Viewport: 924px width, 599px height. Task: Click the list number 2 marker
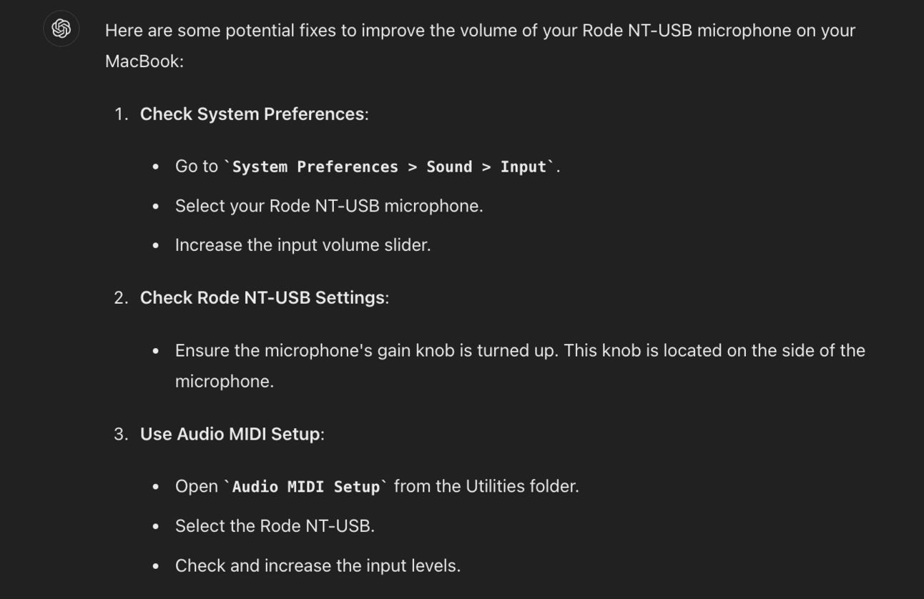pyautogui.click(x=120, y=297)
